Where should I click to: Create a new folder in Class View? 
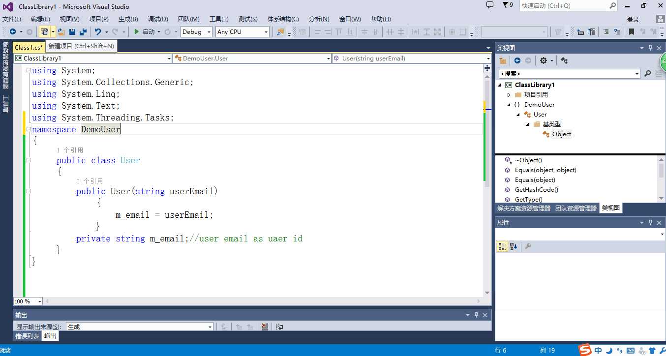(x=503, y=60)
